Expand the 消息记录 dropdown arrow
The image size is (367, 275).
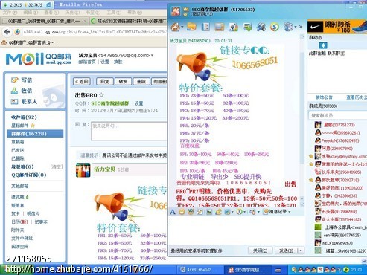(290, 212)
